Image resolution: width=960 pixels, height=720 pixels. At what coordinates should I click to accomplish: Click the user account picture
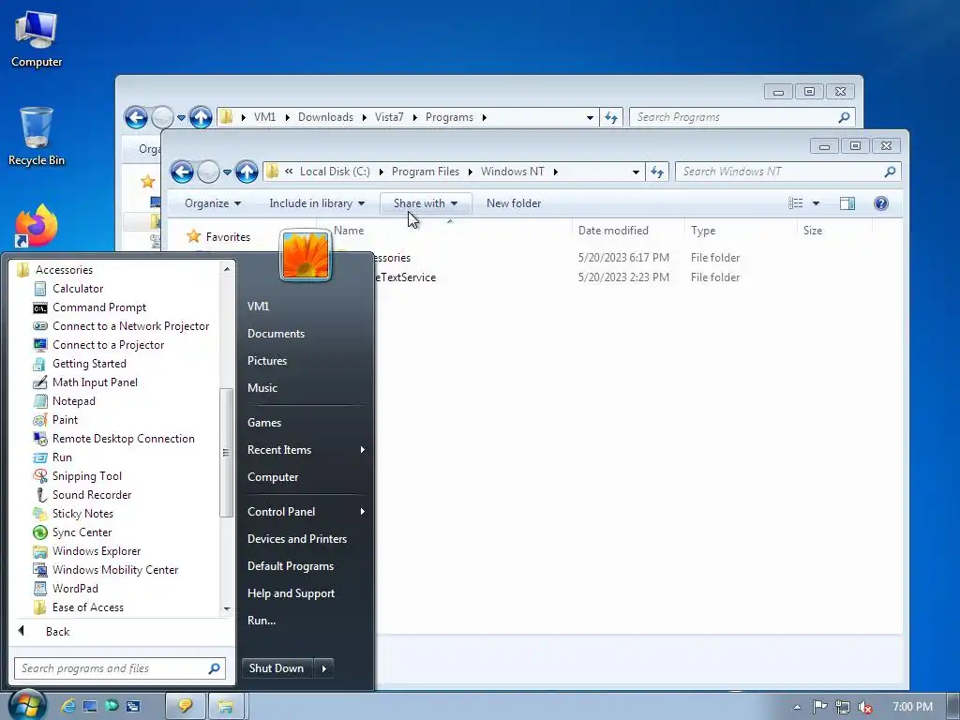(306, 255)
